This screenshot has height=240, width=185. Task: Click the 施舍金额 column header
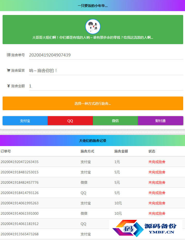(121, 151)
